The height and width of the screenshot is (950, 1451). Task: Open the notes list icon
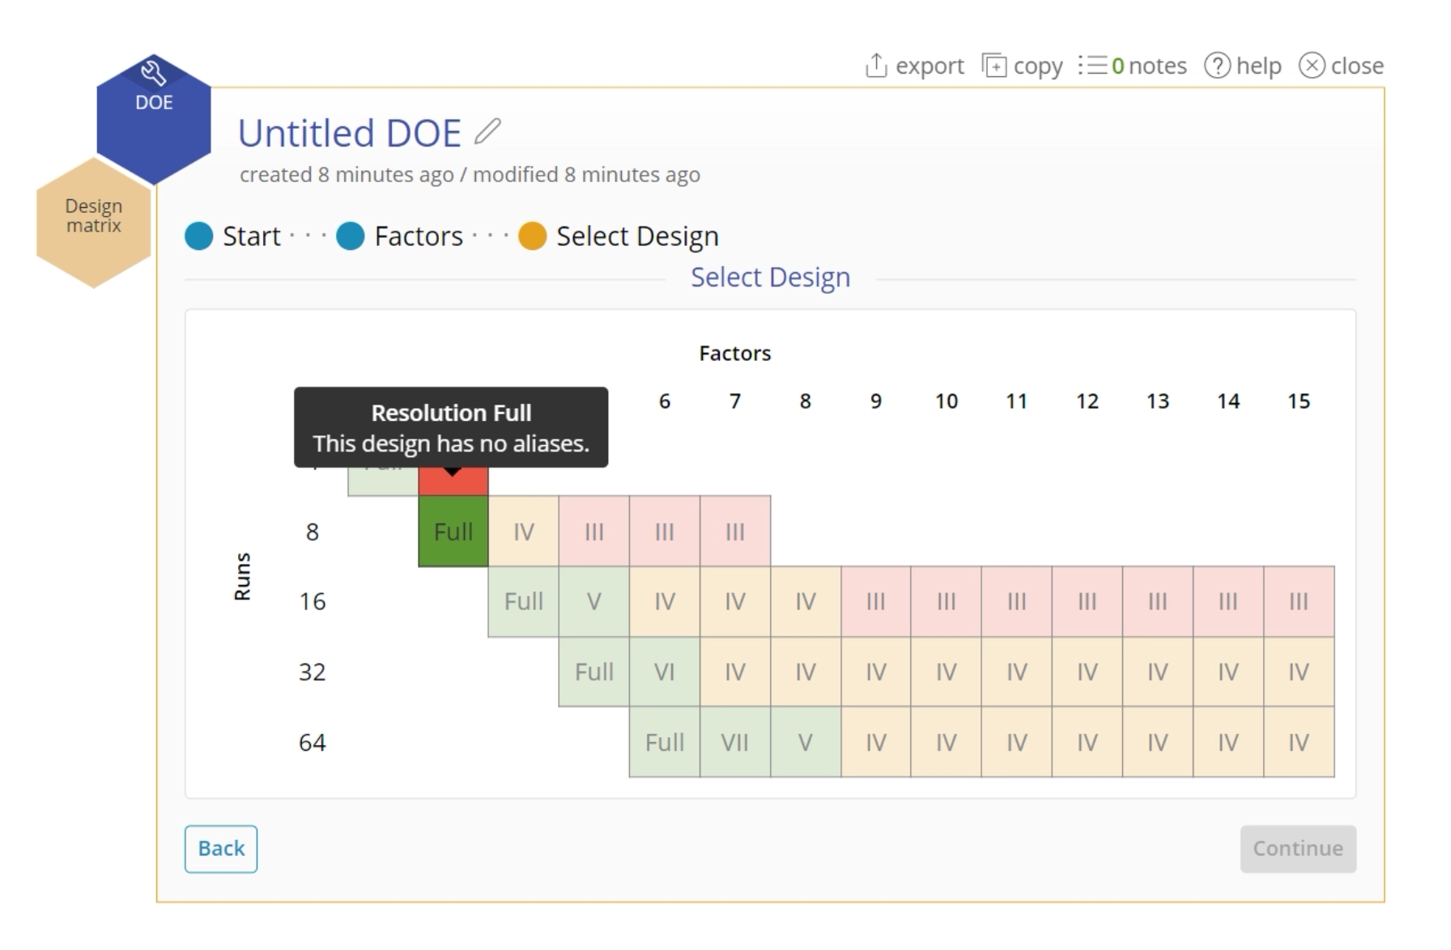pos(1092,65)
